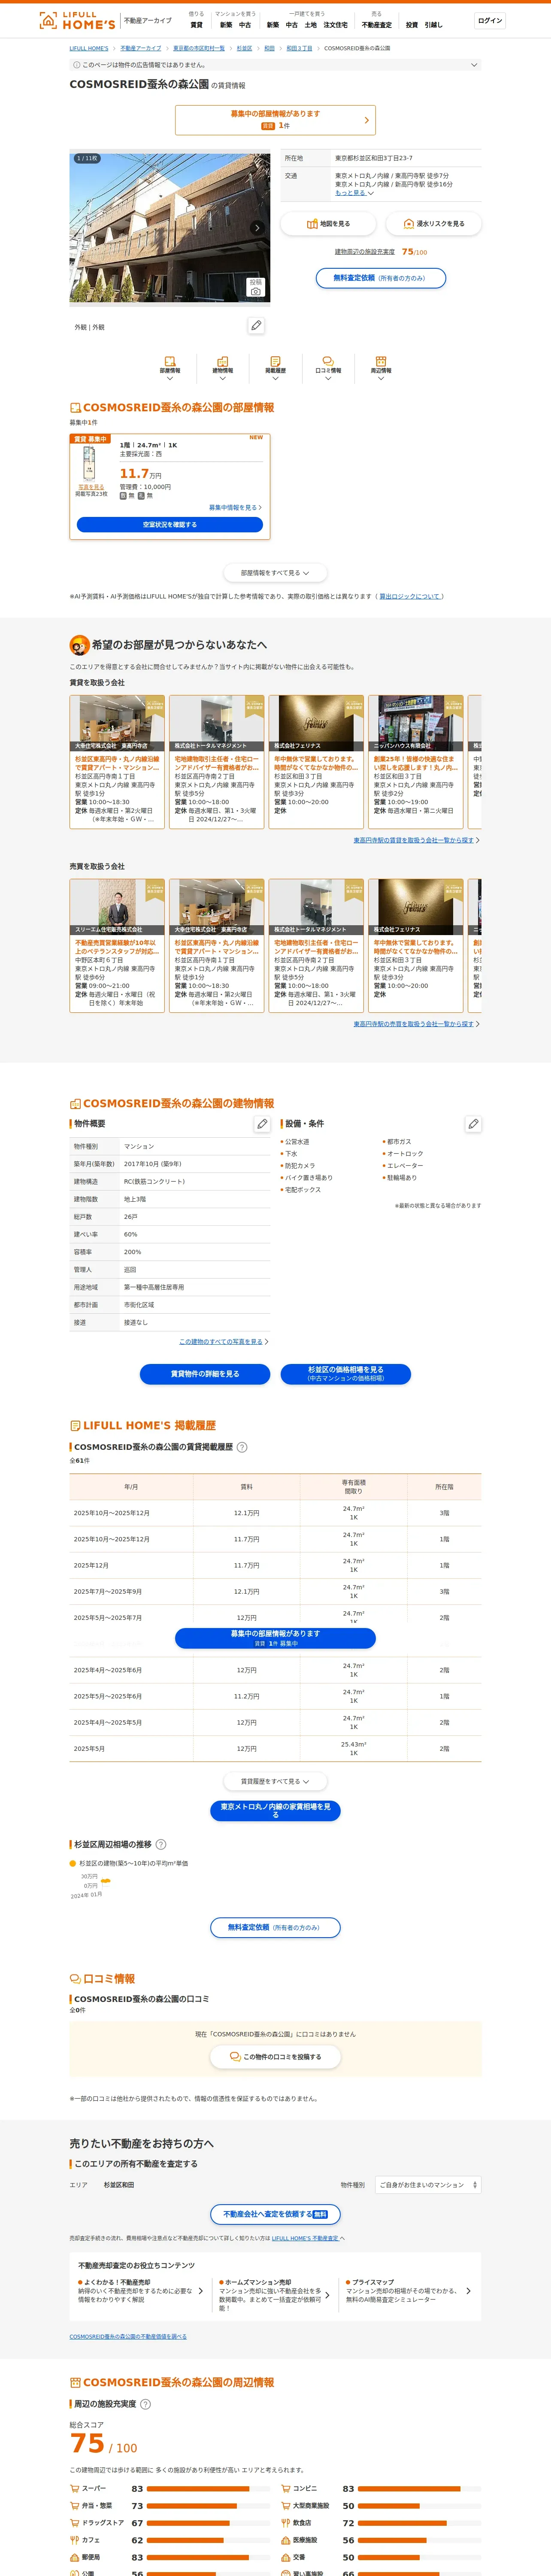
Task: Click the lower 無料査定依頼 button
Action: [275, 1927]
